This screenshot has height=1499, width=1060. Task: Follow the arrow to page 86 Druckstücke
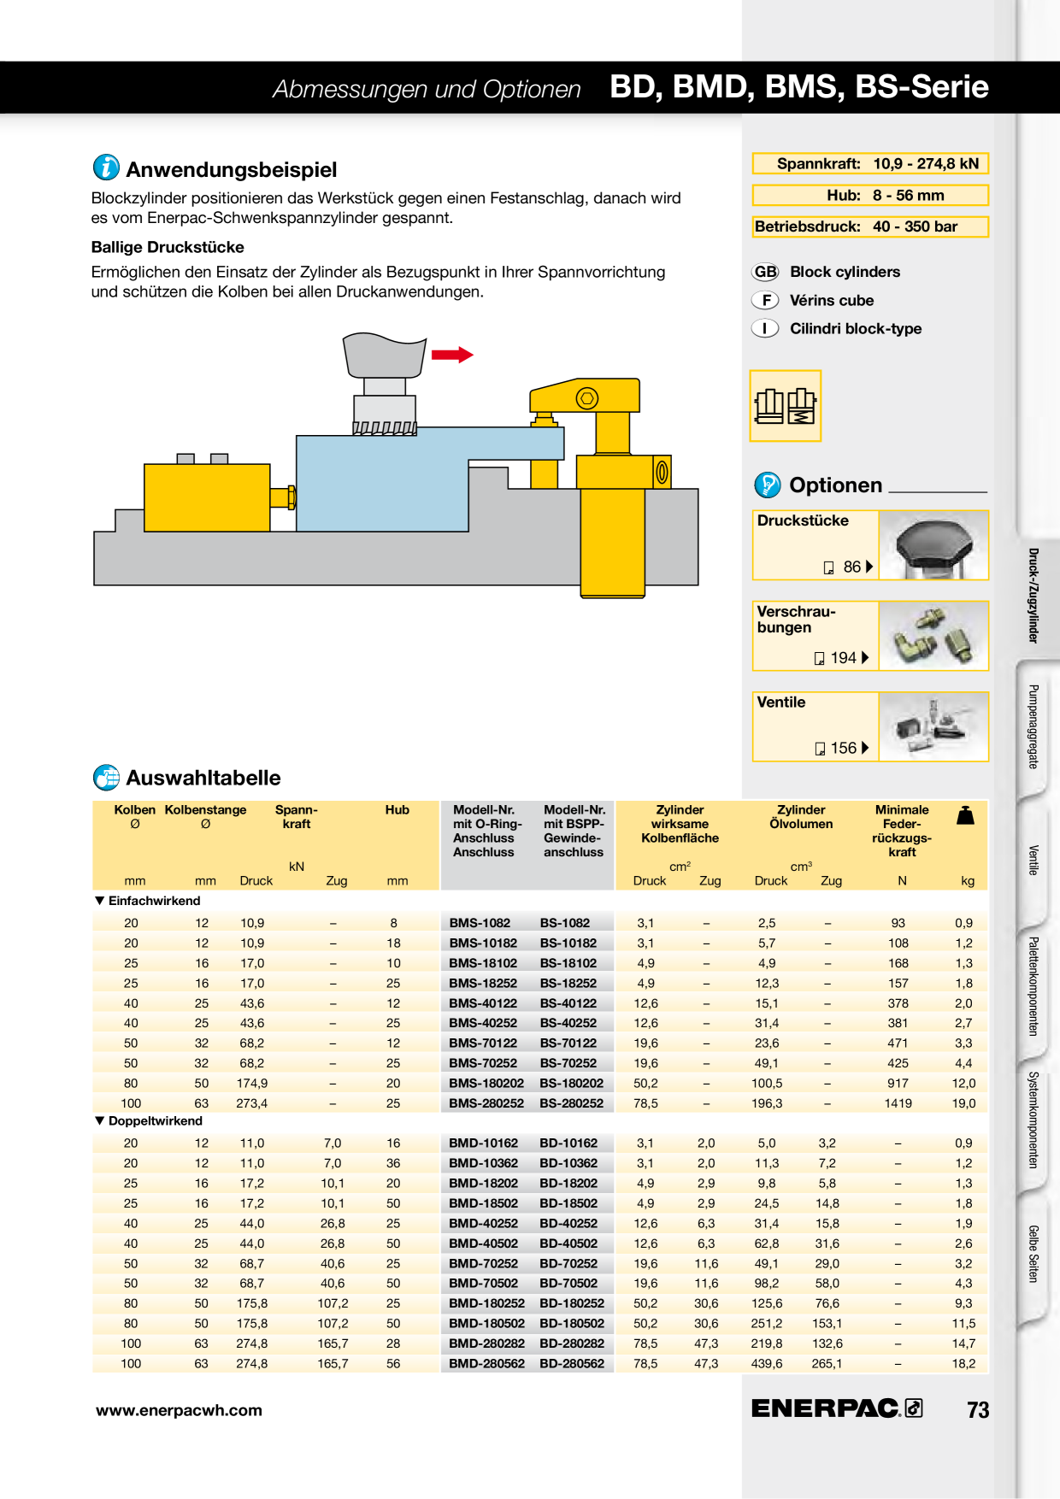pos(869,567)
